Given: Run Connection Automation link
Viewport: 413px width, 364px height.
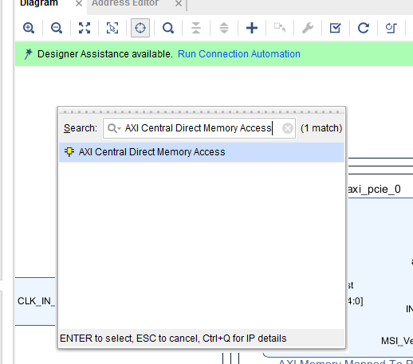Looking at the screenshot, I should [x=239, y=54].
